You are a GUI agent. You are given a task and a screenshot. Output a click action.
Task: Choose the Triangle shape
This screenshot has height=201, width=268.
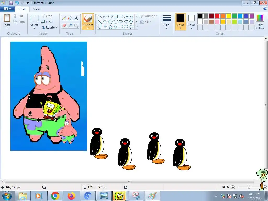coord(131,16)
